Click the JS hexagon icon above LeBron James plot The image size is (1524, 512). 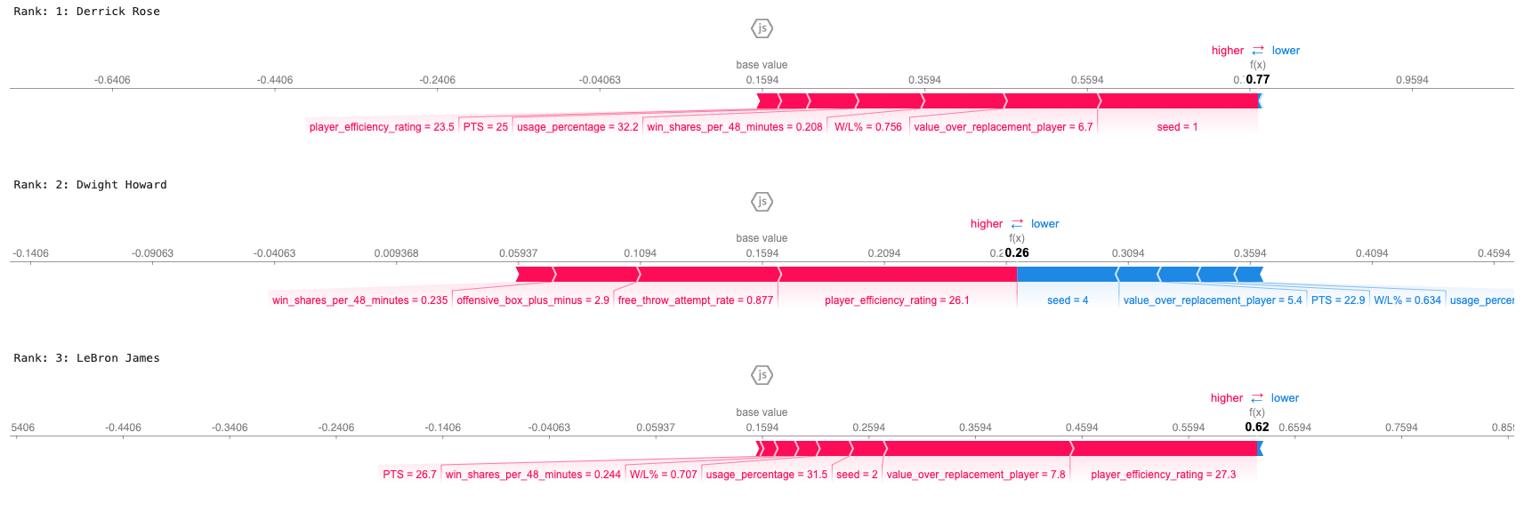[762, 375]
